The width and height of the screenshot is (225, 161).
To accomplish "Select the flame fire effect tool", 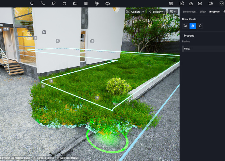I will click(x=64, y=3).
